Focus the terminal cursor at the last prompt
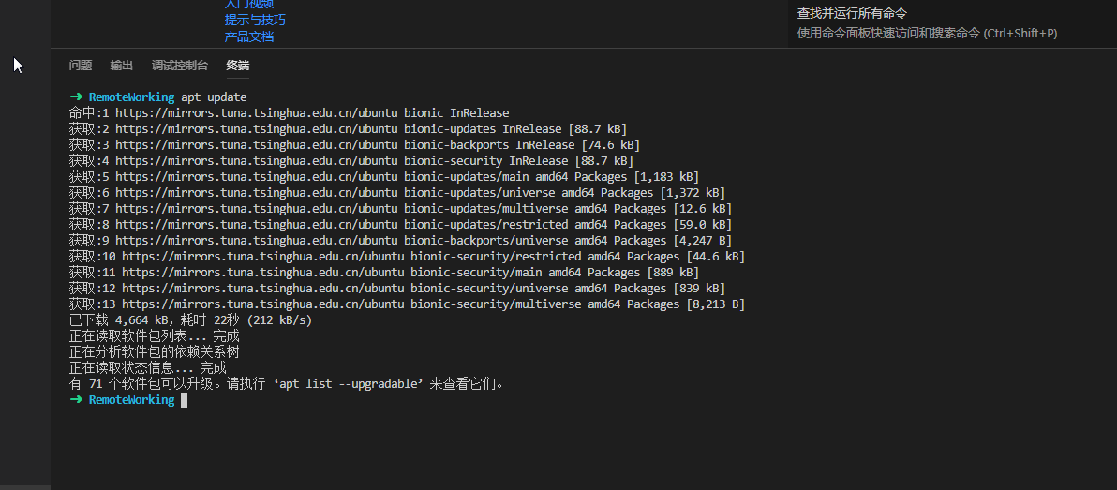1117x490 pixels. click(x=185, y=400)
